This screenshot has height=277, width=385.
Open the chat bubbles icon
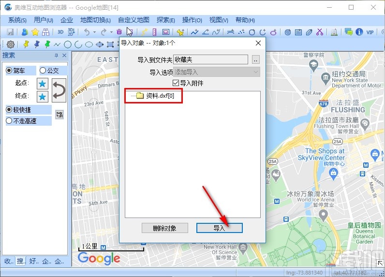tap(348, 32)
